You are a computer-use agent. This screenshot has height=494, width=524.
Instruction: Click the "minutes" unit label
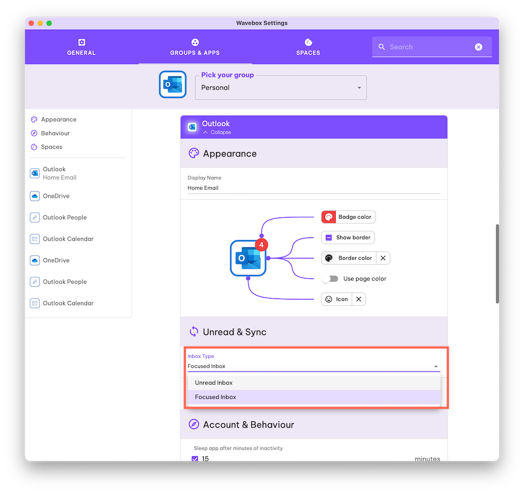[x=427, y=459]
